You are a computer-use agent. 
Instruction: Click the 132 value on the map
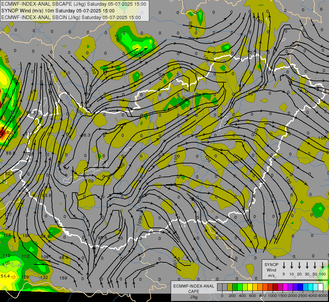pyautogui.click(x=44, y=277)
